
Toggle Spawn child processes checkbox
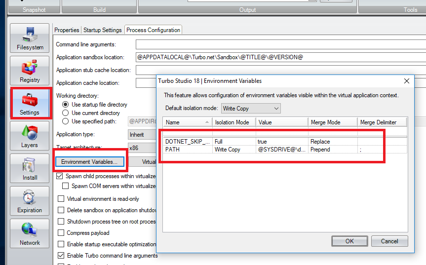coord(60,176)
